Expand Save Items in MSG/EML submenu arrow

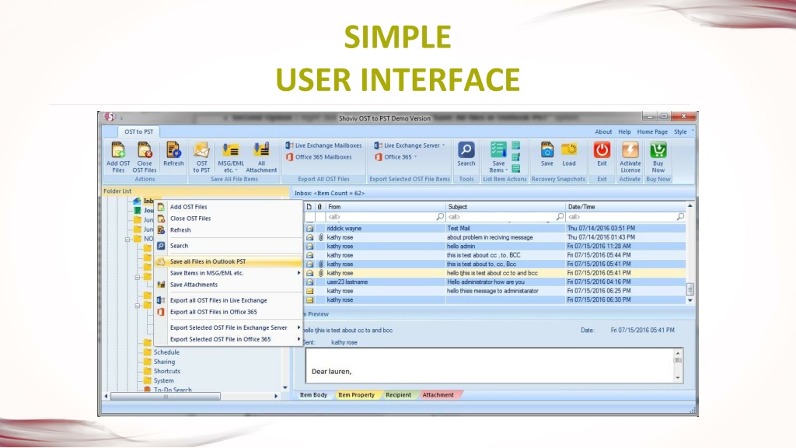point(298,273)
